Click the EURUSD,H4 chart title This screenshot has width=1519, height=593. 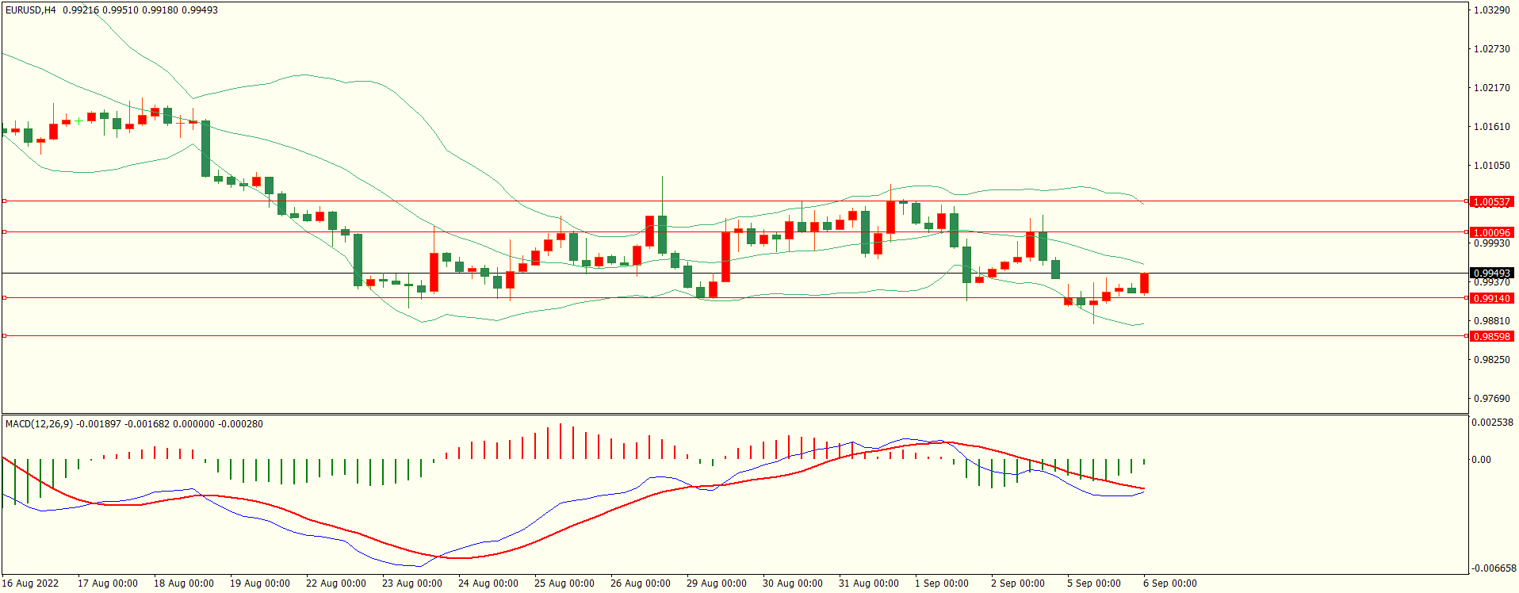(x=31, y=10)
